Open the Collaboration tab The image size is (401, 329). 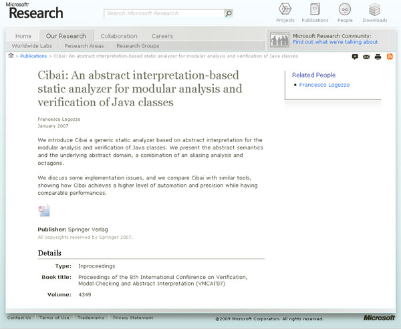pos(119,36)
